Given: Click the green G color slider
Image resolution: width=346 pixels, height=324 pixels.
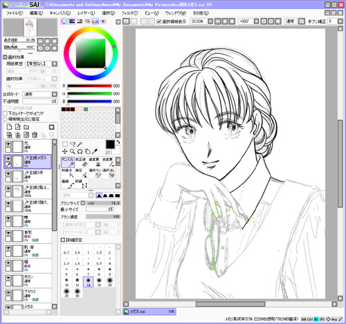Looking at the screenshot, I should click(89, 94).
